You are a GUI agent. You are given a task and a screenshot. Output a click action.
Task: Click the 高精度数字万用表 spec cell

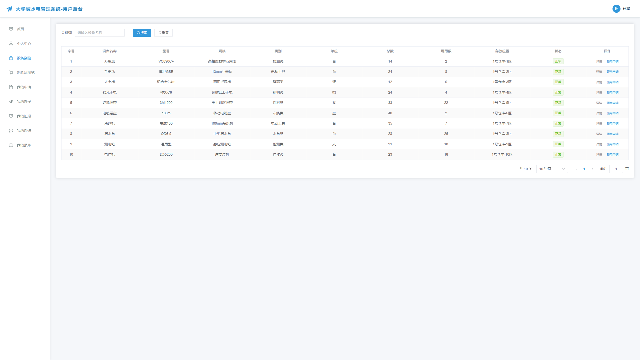222,61
